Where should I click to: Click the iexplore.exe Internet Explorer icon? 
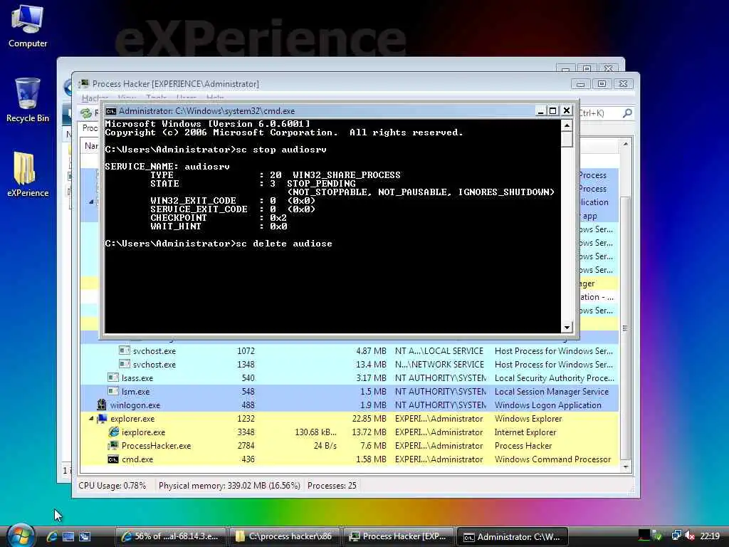[x=113, y=432]
